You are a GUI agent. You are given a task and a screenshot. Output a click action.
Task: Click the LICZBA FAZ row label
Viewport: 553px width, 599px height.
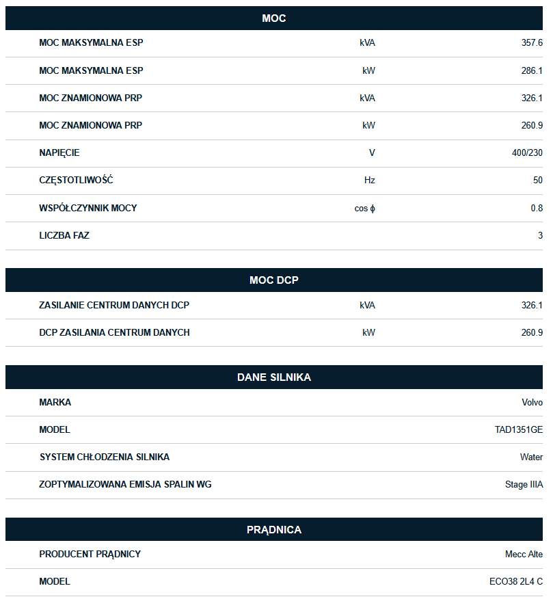64,235
